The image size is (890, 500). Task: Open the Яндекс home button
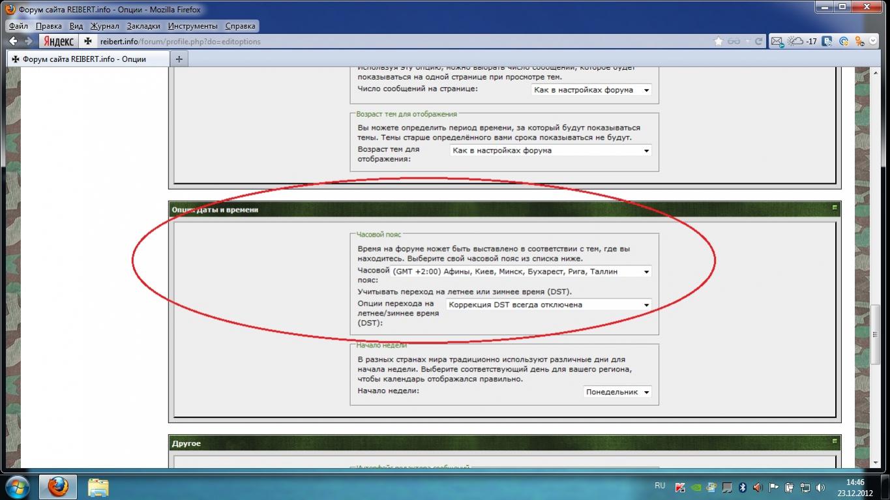coord(59,41)
